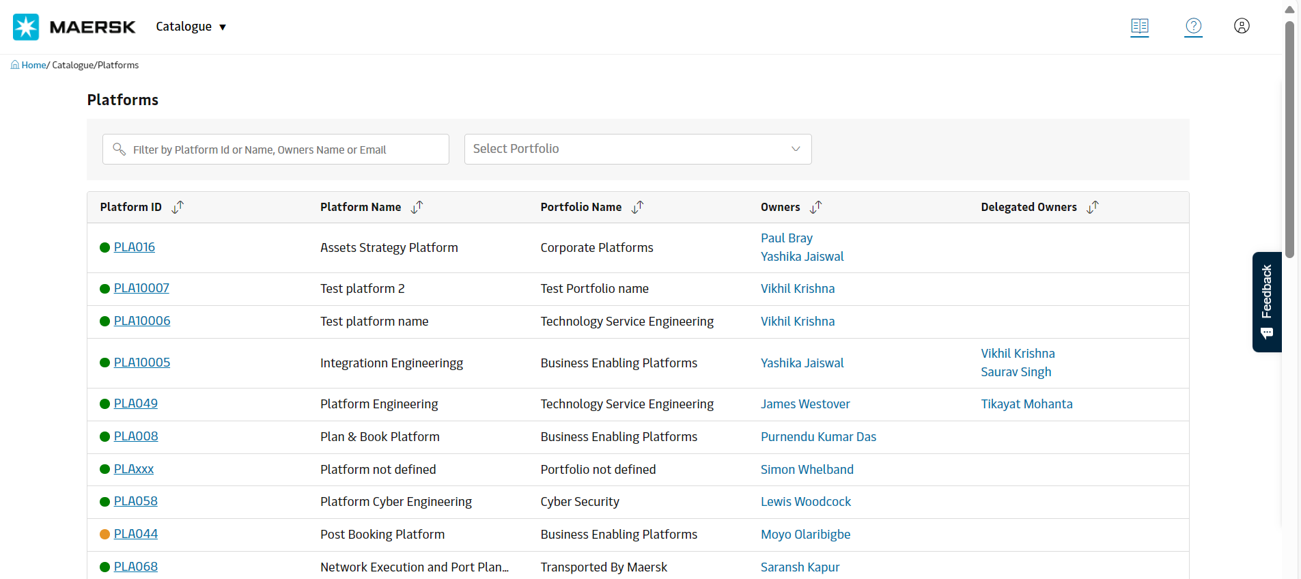This screenshot has height=579, width=1301.
Task: Click the Test platform 2 cell
Action: (x=362, y=289)
